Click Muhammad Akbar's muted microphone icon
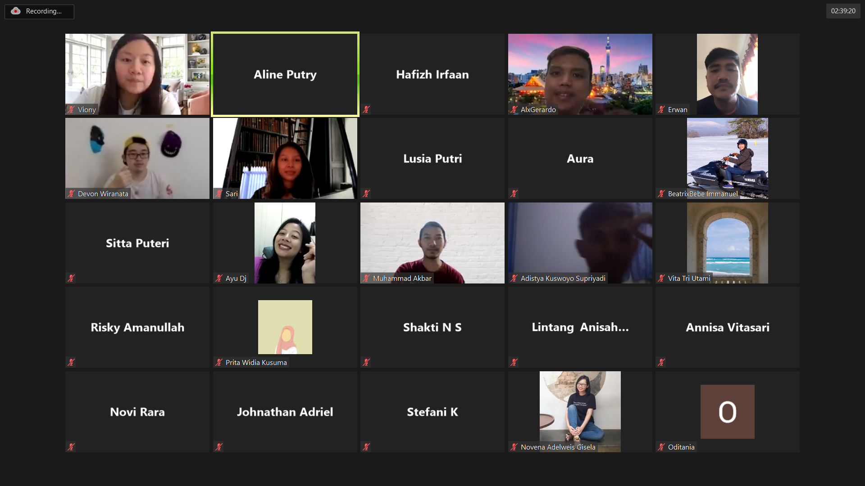 click(366, 278)
